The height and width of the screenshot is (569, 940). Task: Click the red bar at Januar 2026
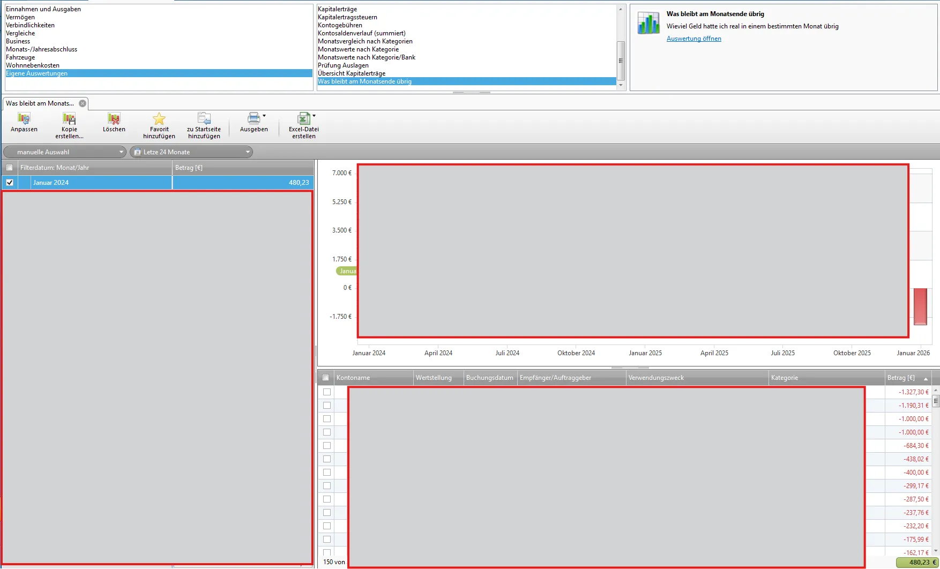920,306
